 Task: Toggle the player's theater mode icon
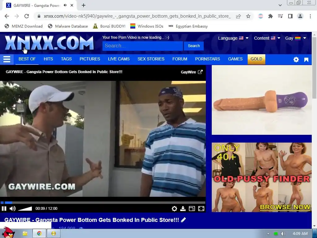[x=192, y=209]
